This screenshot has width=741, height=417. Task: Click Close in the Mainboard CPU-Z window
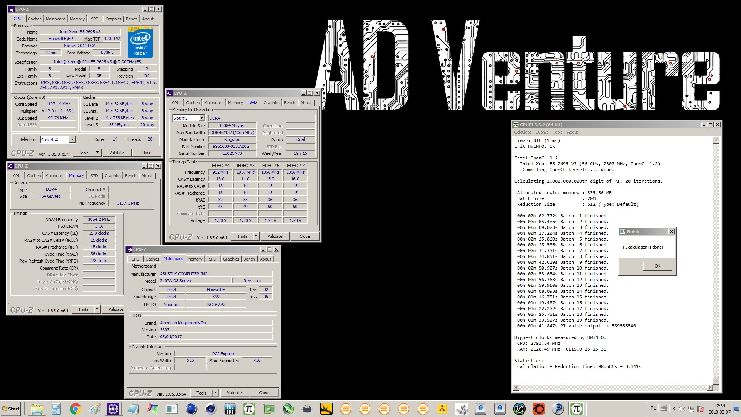click(264, 393)
